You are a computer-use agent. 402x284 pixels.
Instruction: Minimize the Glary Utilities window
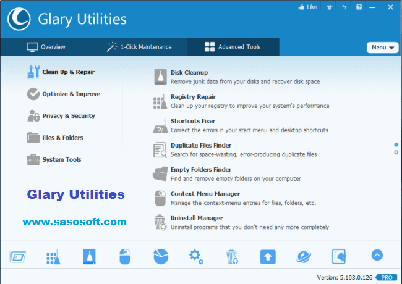(372, 7)
